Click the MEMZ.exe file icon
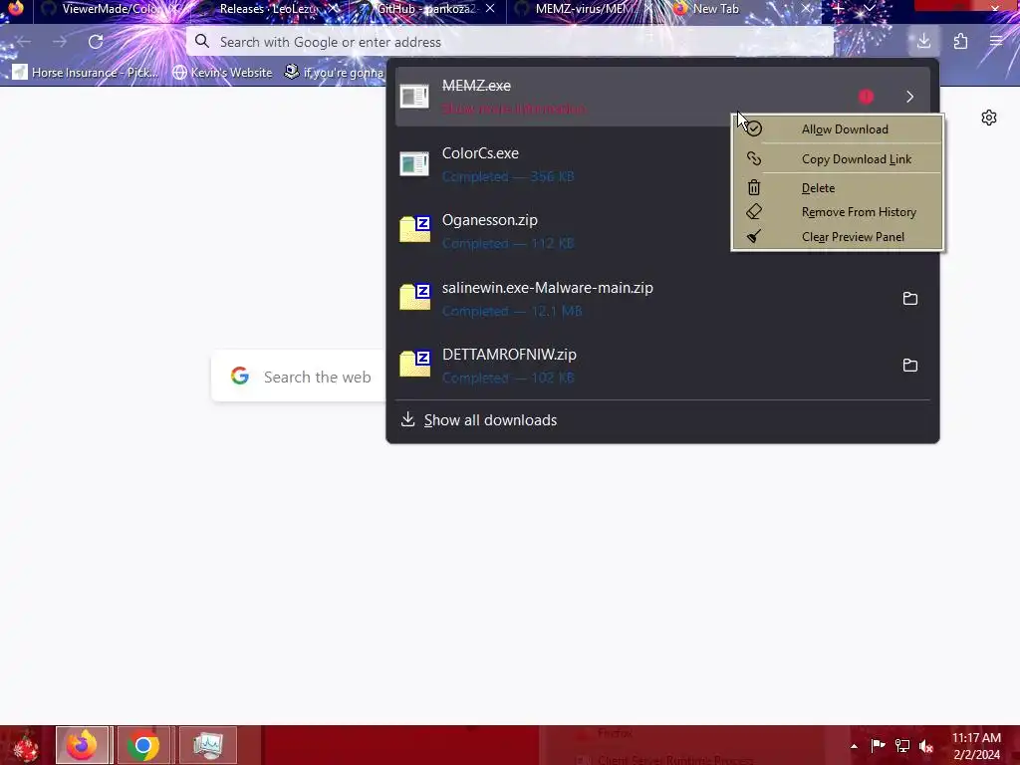 pos(414,97)
